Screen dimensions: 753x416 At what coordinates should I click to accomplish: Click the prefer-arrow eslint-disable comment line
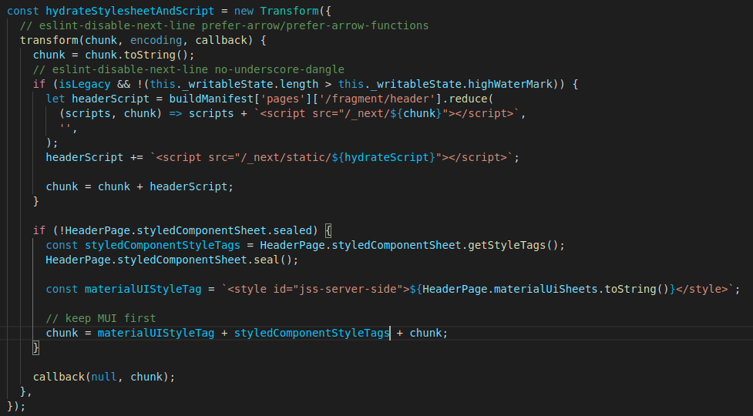(x=224, y=25)
